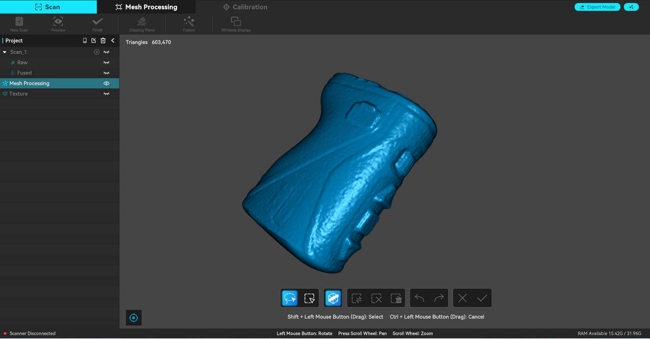Select the lasso selection tool
The height and width of the screenshot is (339, 650).
(x=289, y=298)
